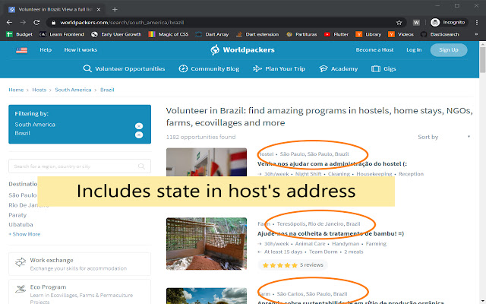Click the Sign Up button
Image resolution: width=486 pixels, height=304 pixels.
[449, 50]
